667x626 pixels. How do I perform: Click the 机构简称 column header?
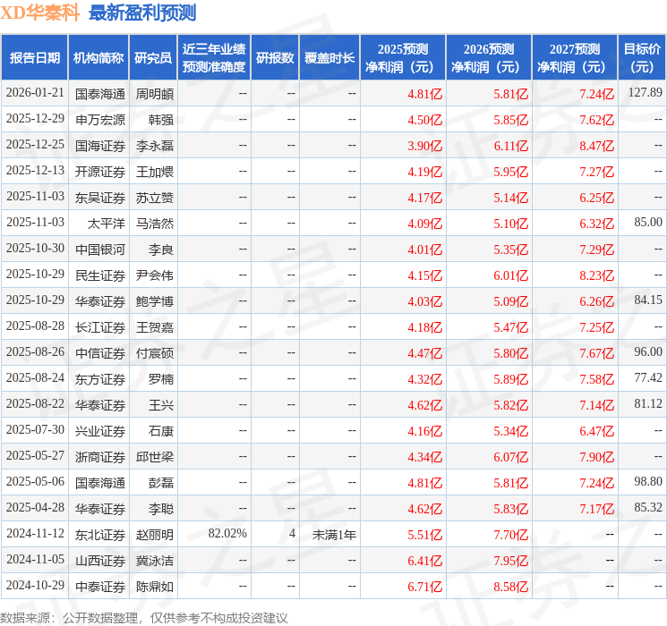coord(98,58)
